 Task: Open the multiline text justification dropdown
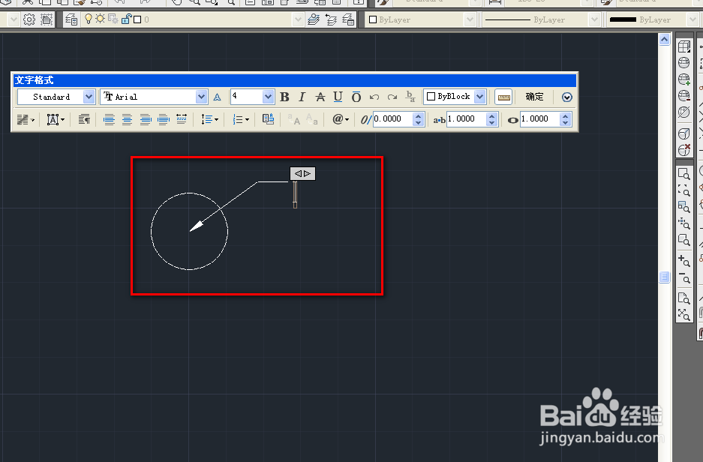click(x=56, y=120)
